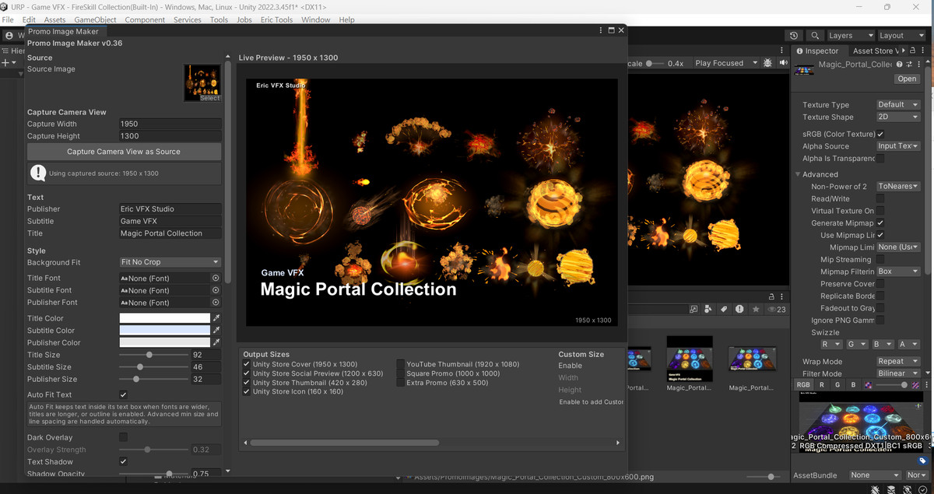The image size is (934, 494).
Task: Collapse the Advanced section foldout
Action: (x=798, y=174)
